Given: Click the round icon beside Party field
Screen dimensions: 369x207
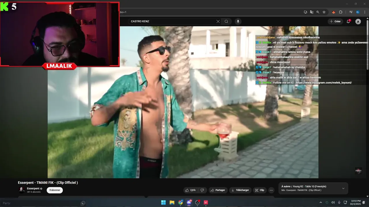Looking at the screenshot, I should click(83, 203).
